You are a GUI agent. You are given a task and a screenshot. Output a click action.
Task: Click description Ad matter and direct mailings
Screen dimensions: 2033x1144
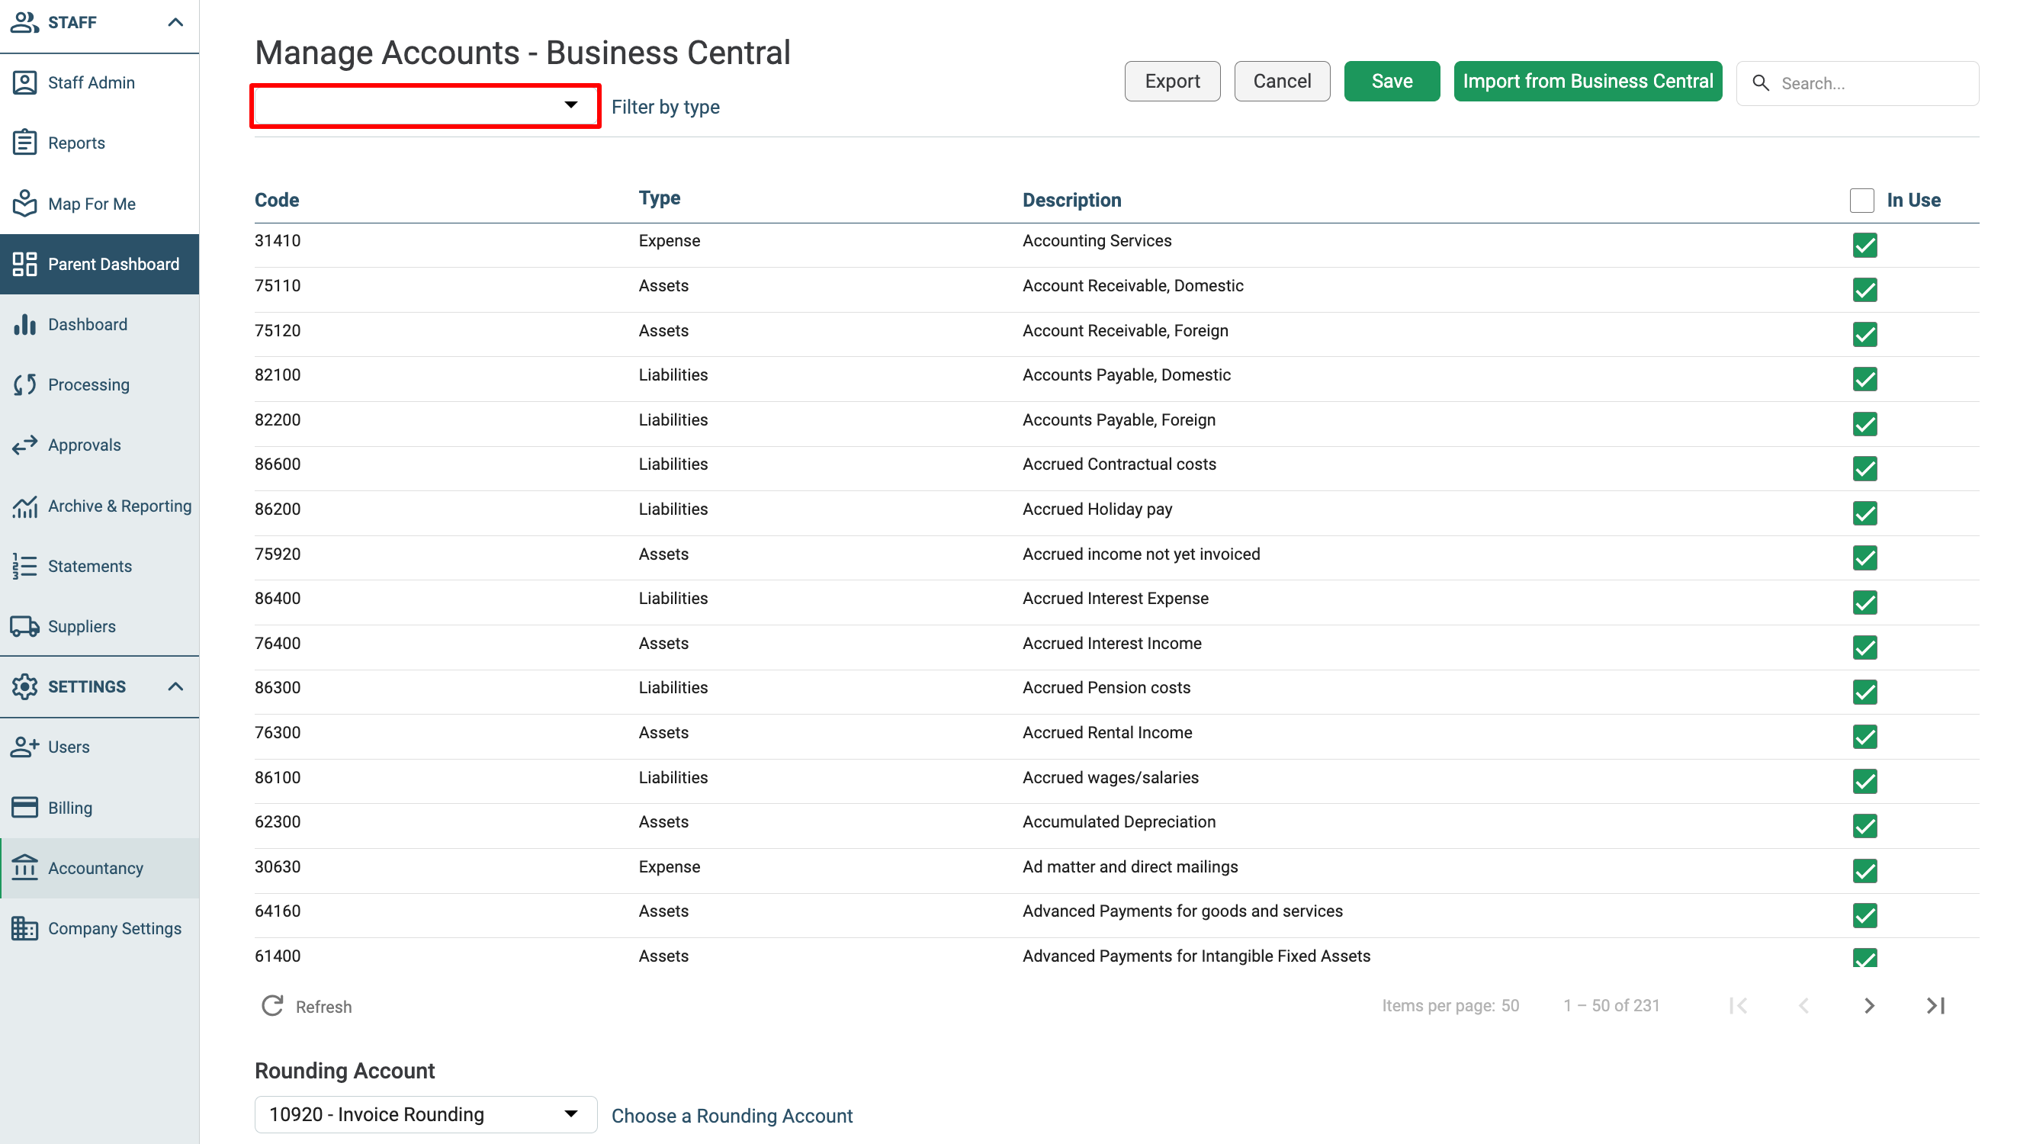(x=1130, y=867)
